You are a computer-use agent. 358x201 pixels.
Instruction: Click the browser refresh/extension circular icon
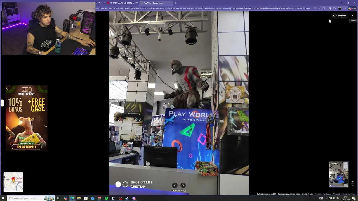tap(324, 8)
